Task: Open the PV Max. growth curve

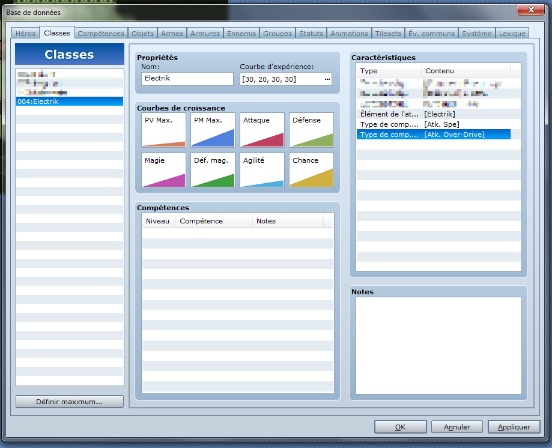Action: pyautogui.click(x=164, y=130)
